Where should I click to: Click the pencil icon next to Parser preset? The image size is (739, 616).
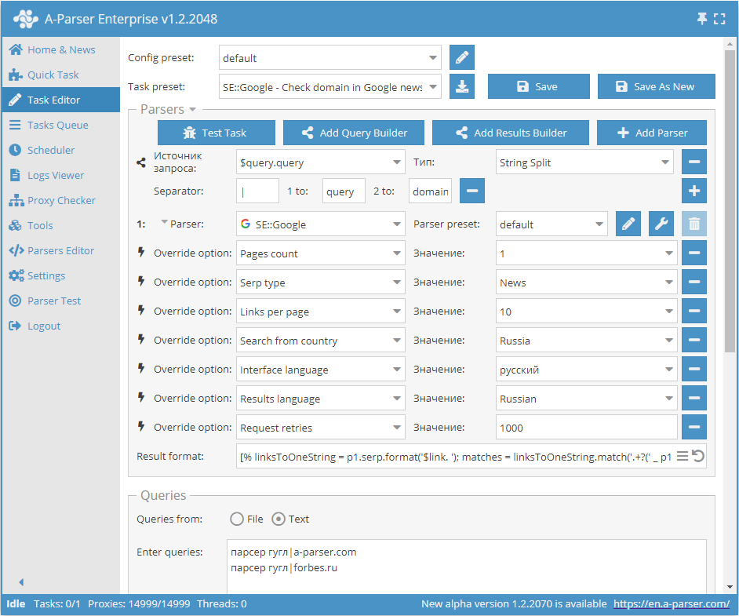[x=628, y=224]
